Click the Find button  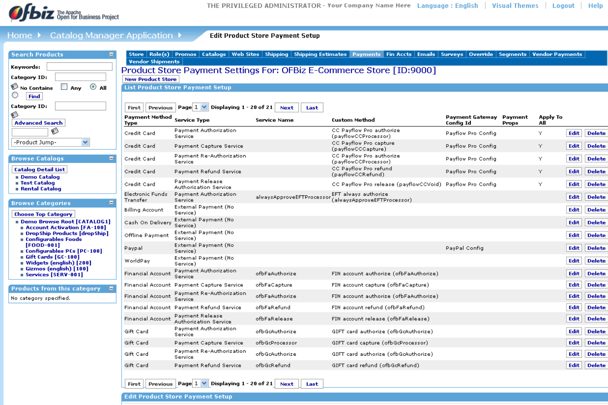coord(34,96)
